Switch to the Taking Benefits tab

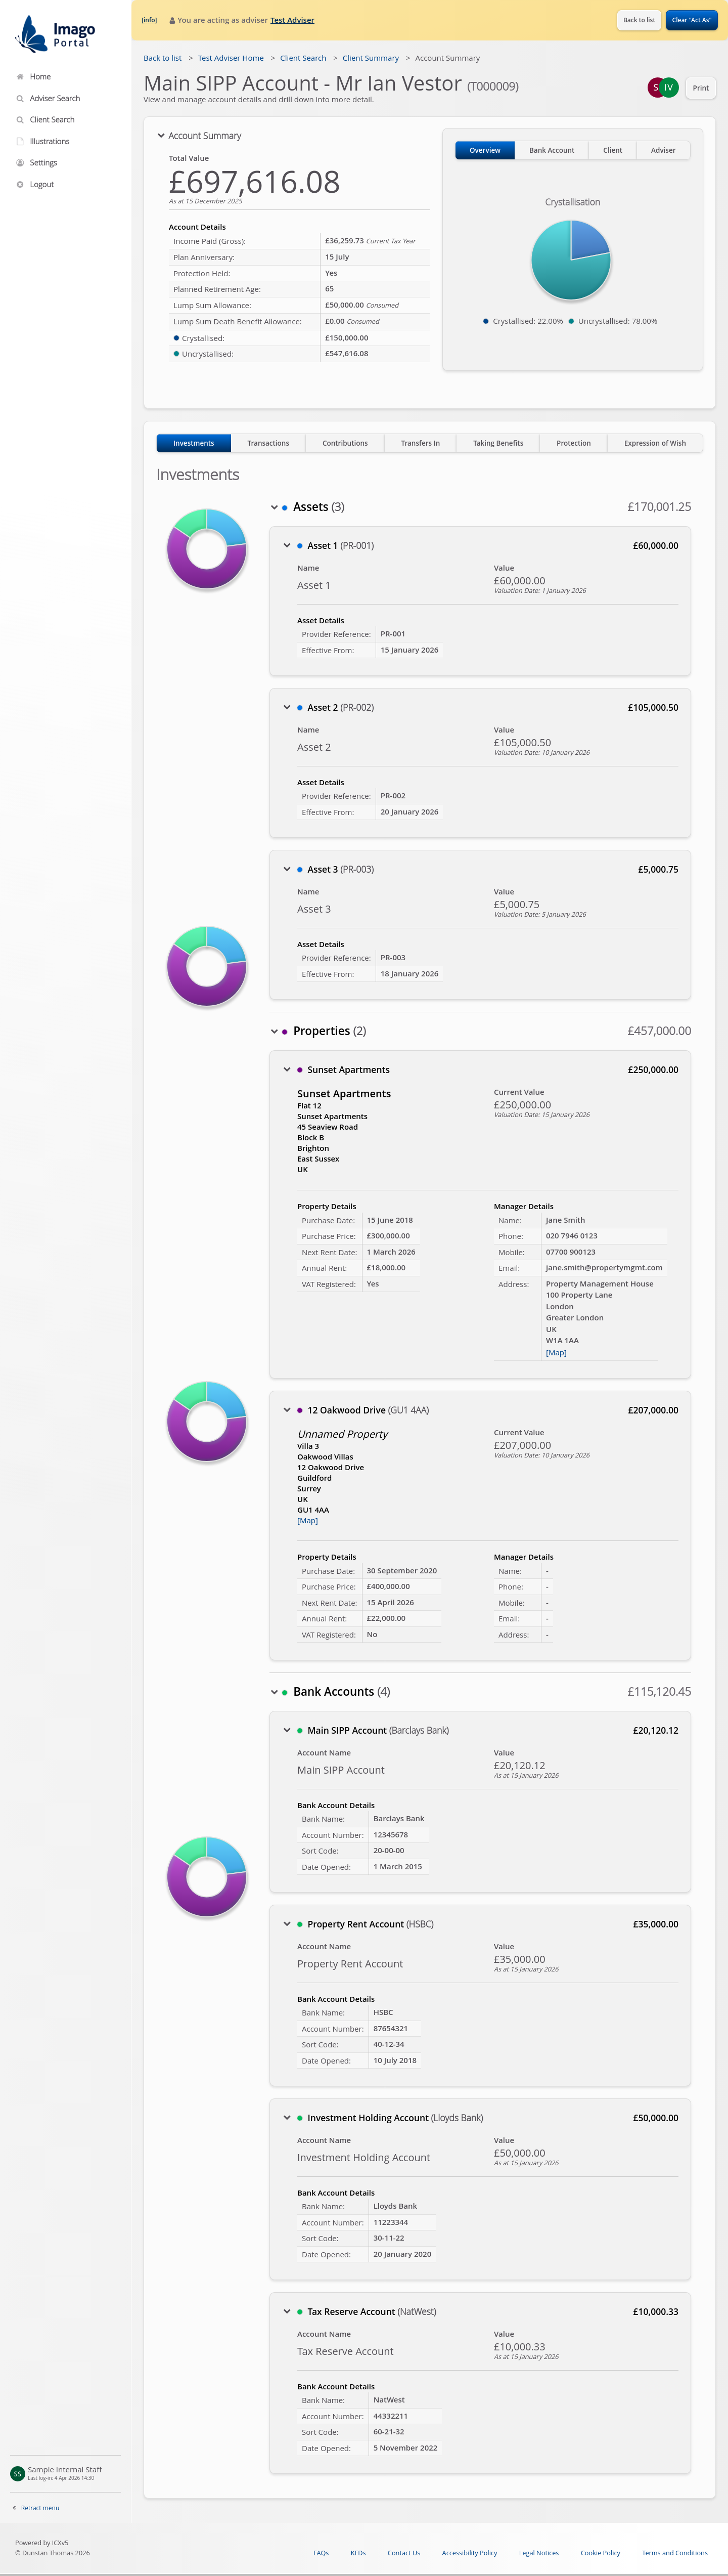pos(498,443)
